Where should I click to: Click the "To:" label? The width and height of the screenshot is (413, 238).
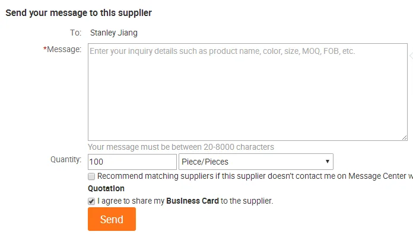point(75,33)
